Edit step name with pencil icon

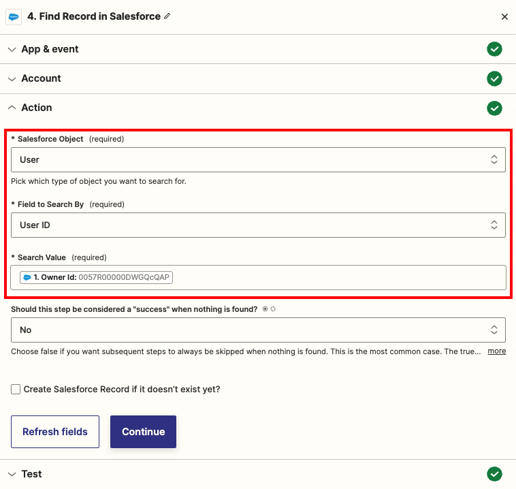pyautogui.click(x=167, y=16)
